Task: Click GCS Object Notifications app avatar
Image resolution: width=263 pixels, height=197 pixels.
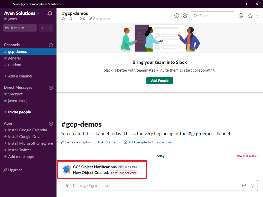Action: (67, 170)
